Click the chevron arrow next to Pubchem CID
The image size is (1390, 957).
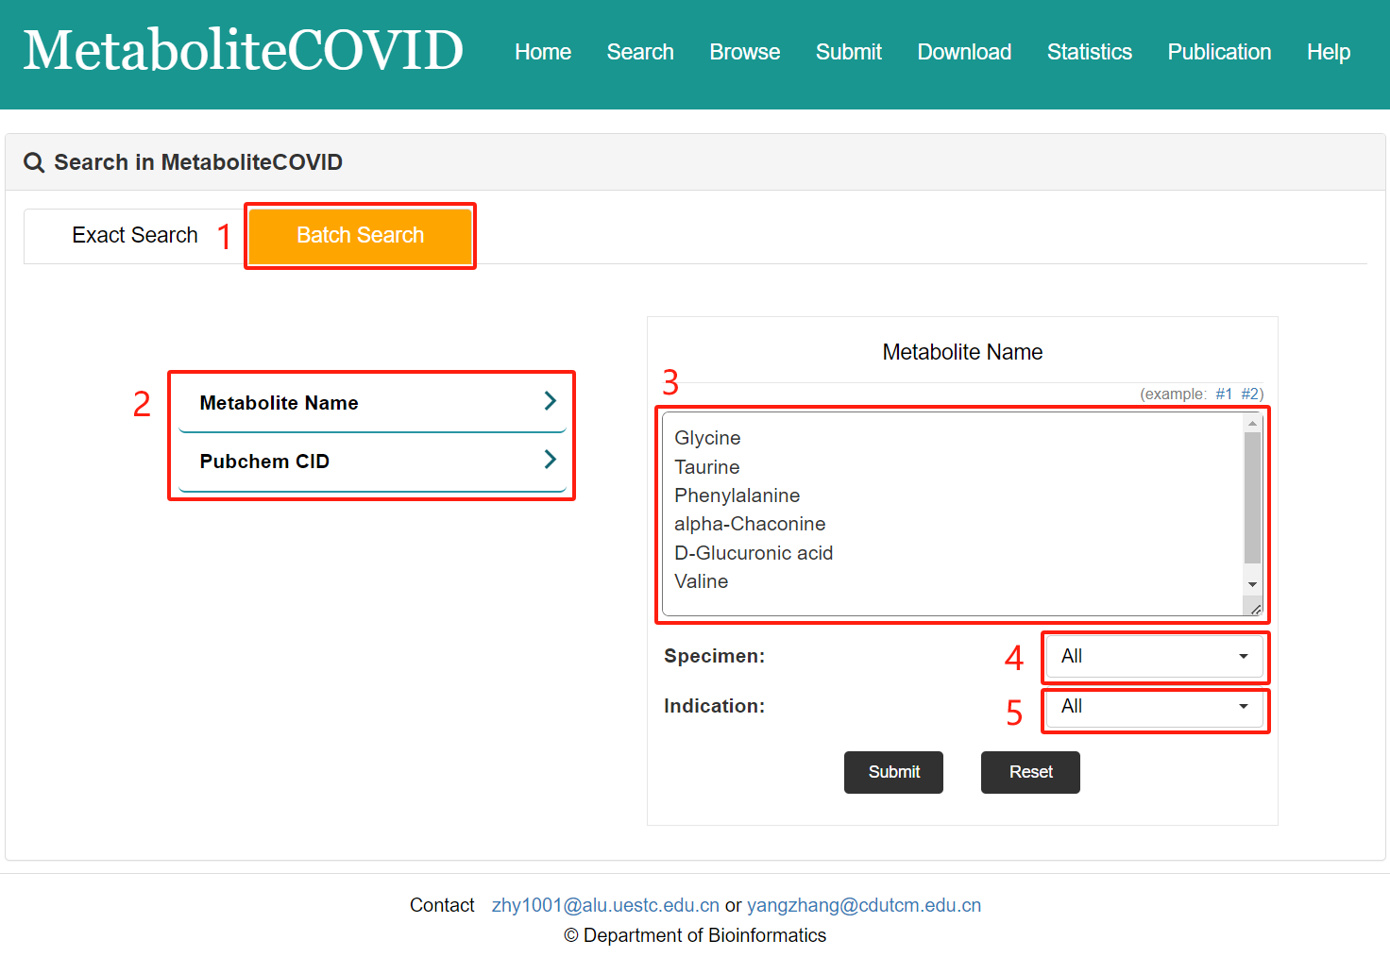coord(550,460)
